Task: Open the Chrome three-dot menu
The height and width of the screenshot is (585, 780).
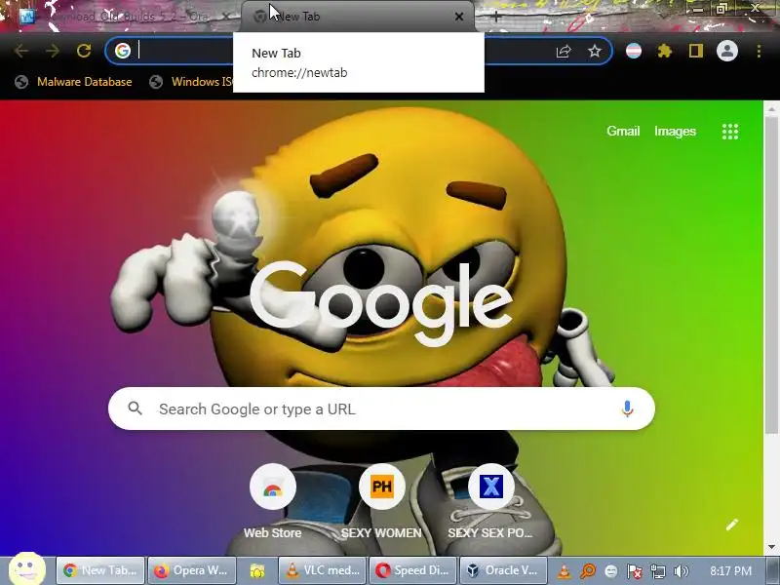Action: point(759,51)
